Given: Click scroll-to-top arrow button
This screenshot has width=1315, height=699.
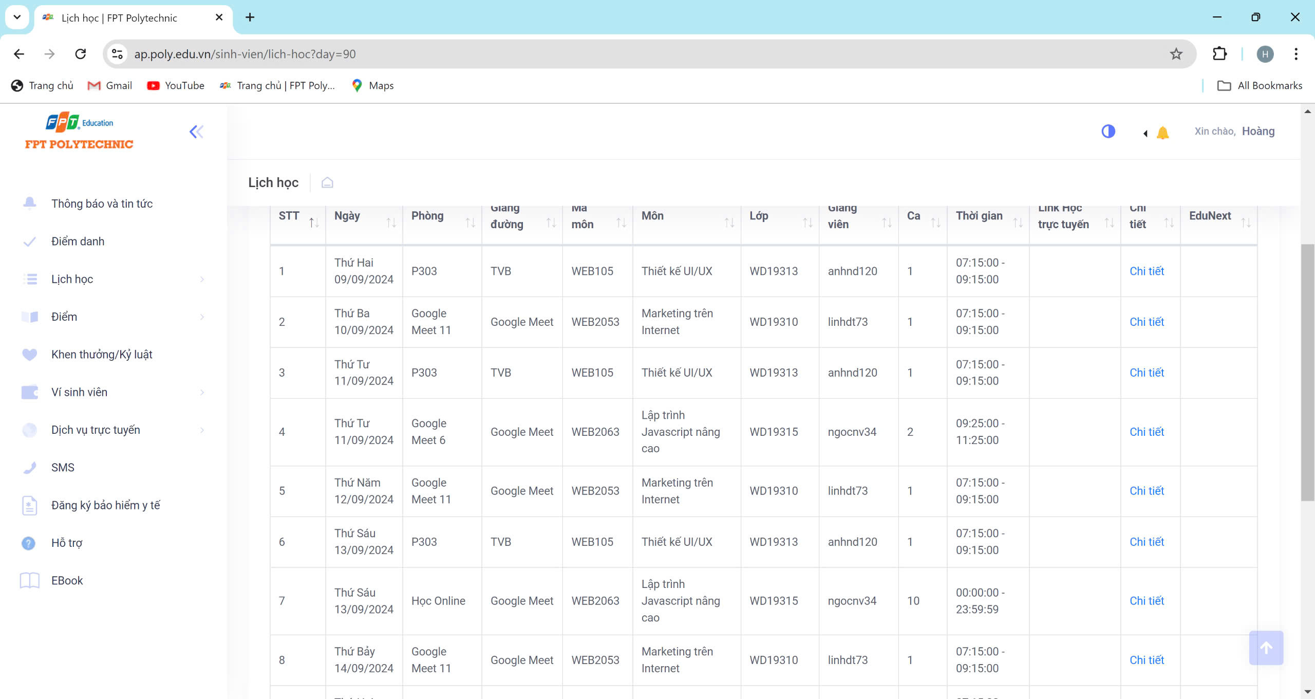Looking at the screenshot, I should 1266,648.
